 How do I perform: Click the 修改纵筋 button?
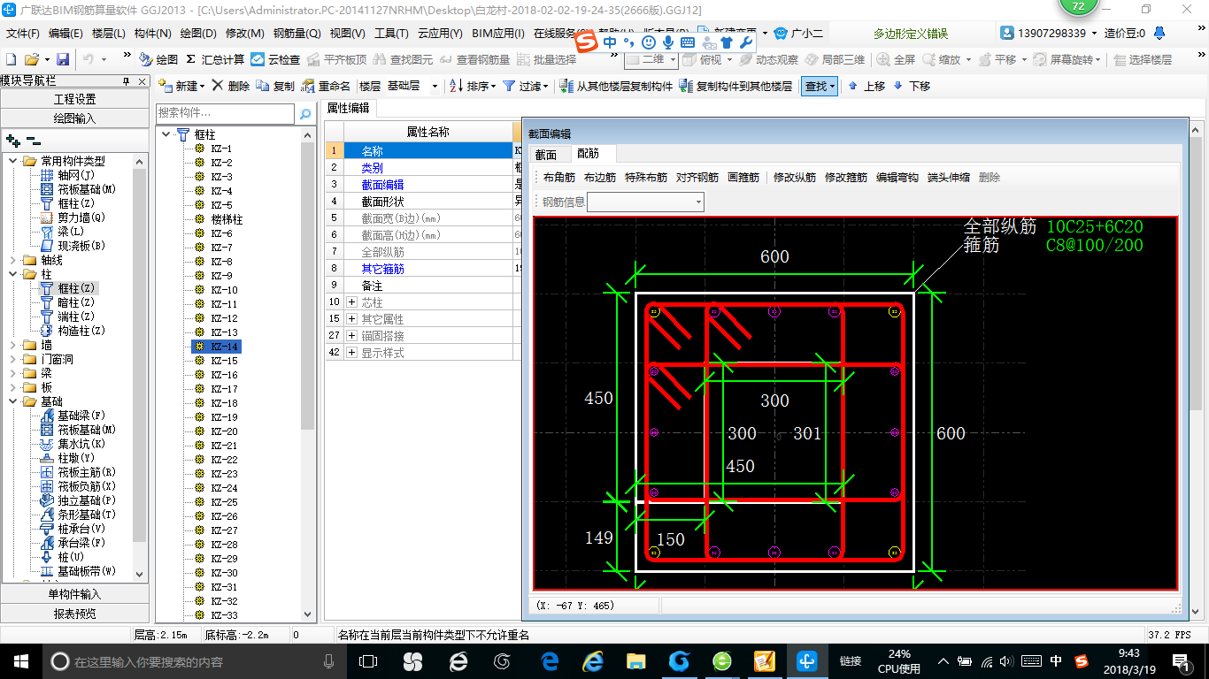click(795, 177)
